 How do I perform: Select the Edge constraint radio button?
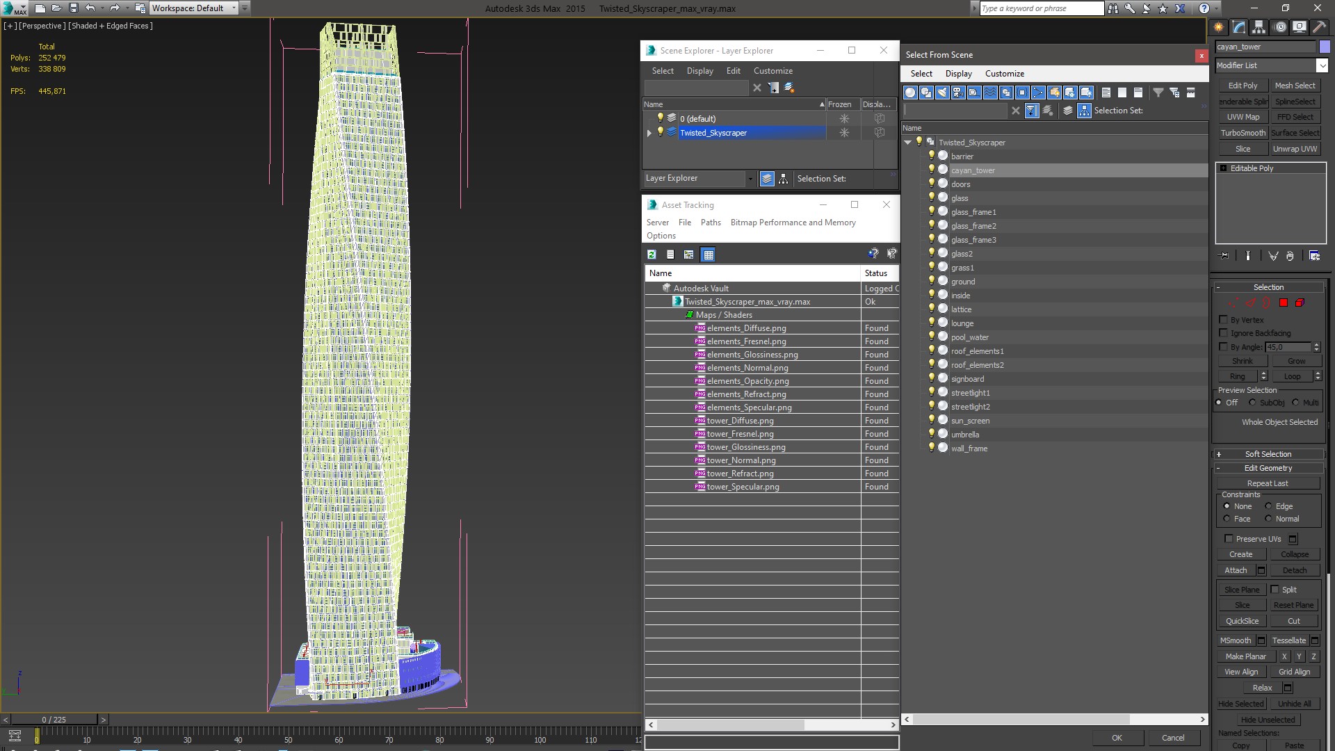[x=1268, y=506]
